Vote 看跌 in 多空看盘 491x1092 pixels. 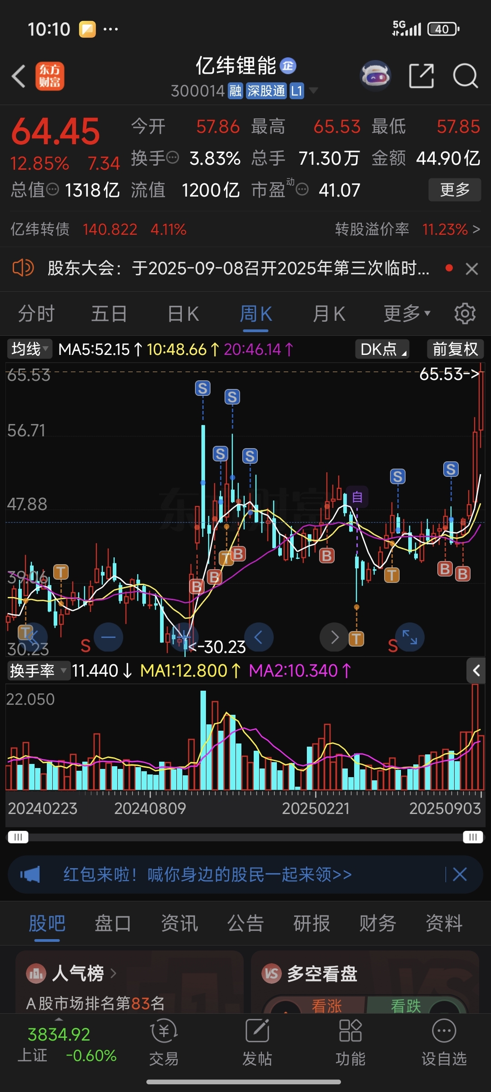point(406,1006)
